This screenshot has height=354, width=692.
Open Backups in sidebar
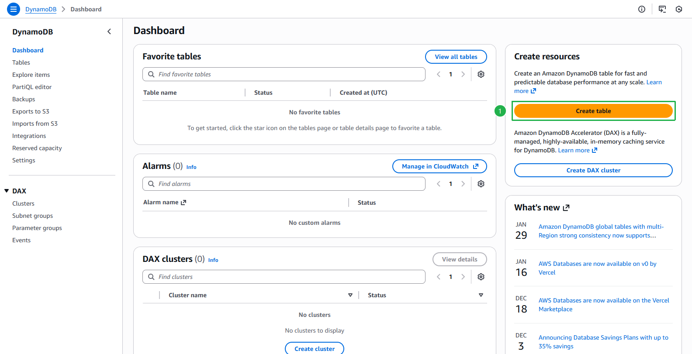(24, 99)
